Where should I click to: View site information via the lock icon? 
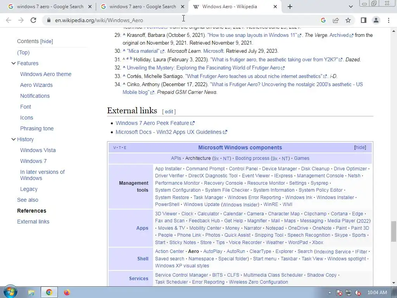coord(49,20)
